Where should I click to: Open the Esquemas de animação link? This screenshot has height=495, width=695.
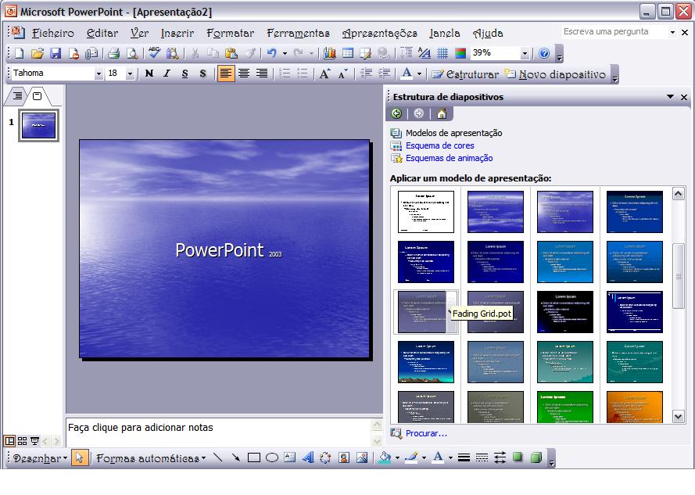point(449,158)
